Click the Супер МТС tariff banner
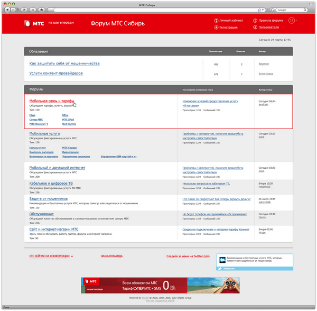Image resolution: width=317 pixels, height=311 pixels. (134, 285)
